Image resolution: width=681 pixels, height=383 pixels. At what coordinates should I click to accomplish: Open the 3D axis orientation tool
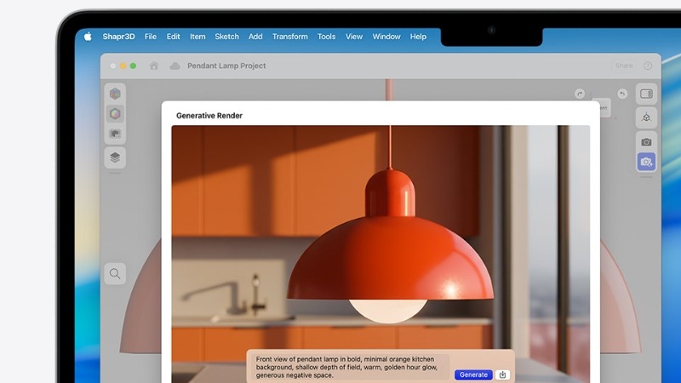(x=646, y=117)
